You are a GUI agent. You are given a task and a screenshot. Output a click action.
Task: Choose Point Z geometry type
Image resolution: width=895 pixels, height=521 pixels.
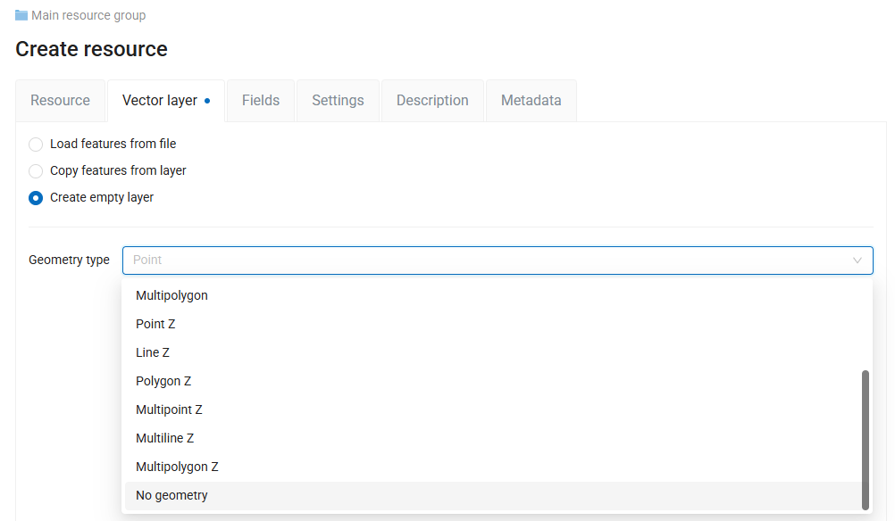[492, 324]
